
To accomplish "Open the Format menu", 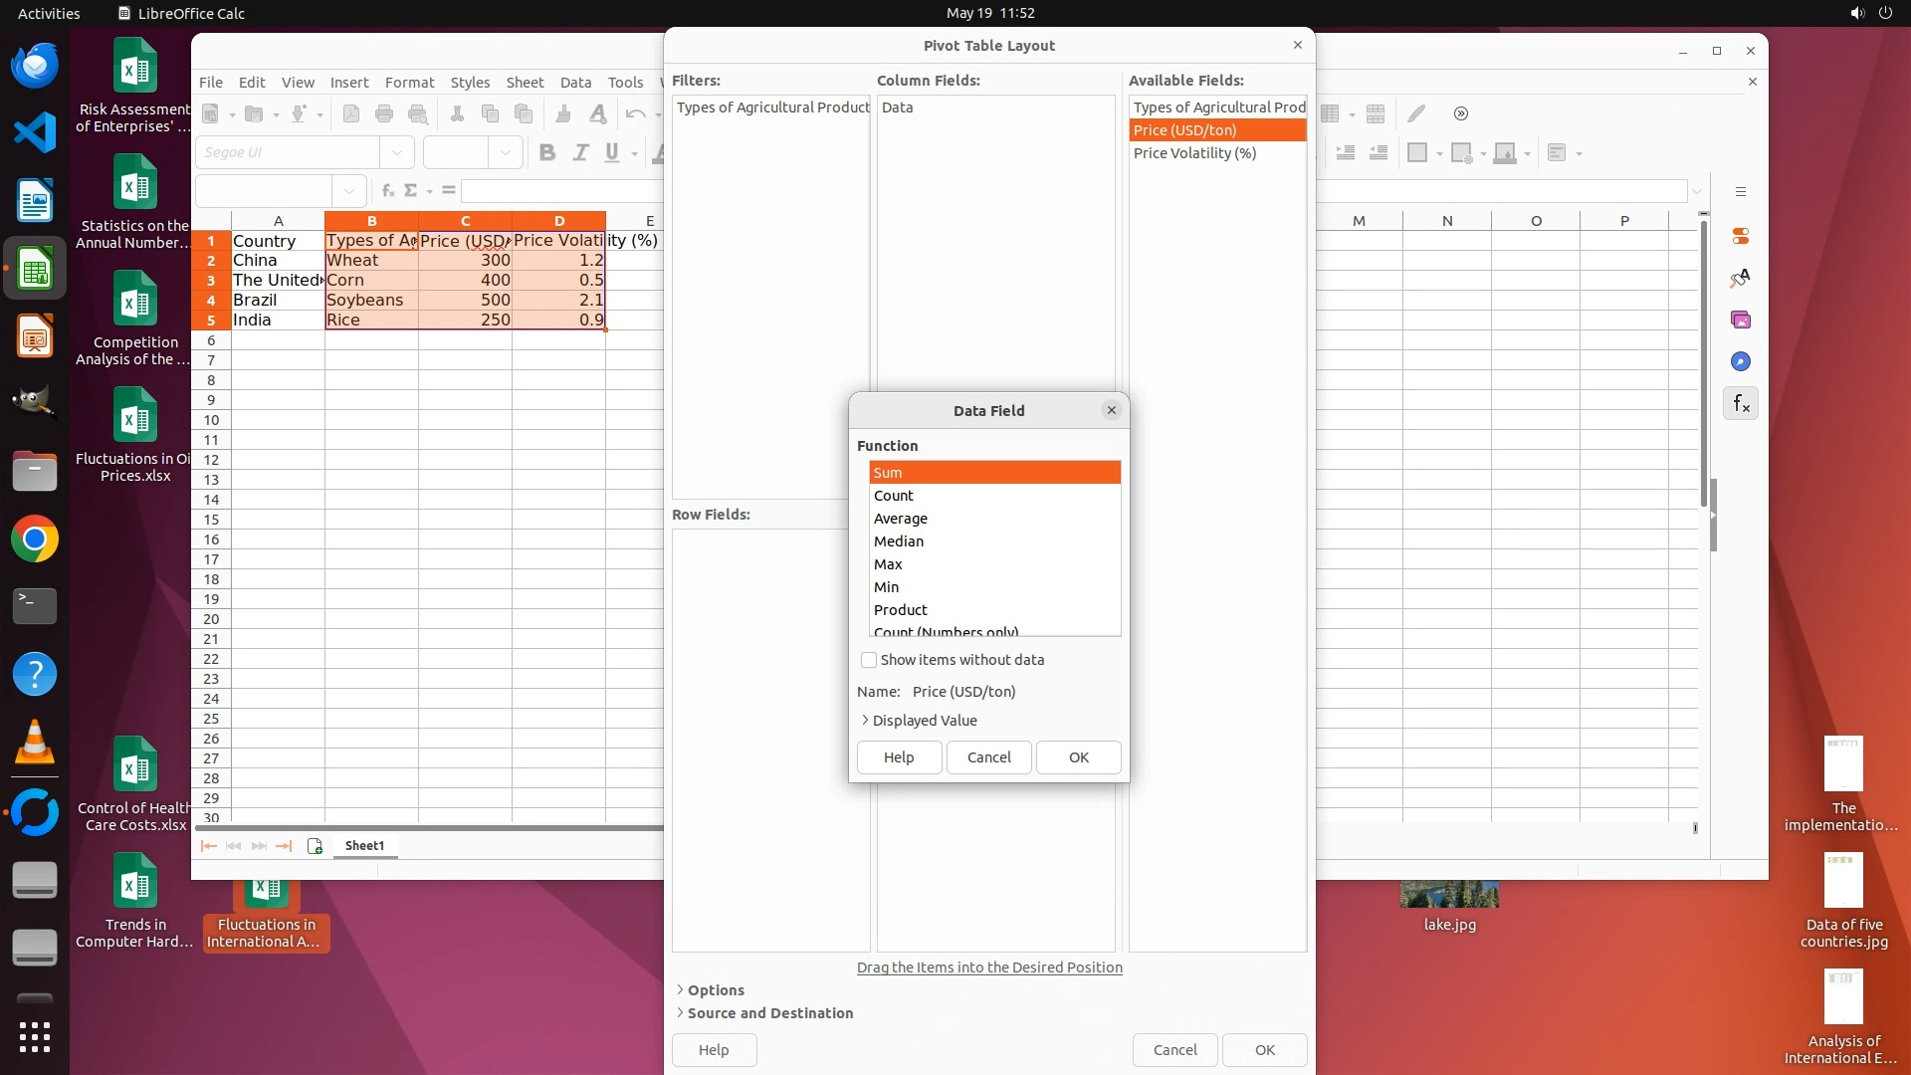I will pyautogui.click(x=409, y=83).
